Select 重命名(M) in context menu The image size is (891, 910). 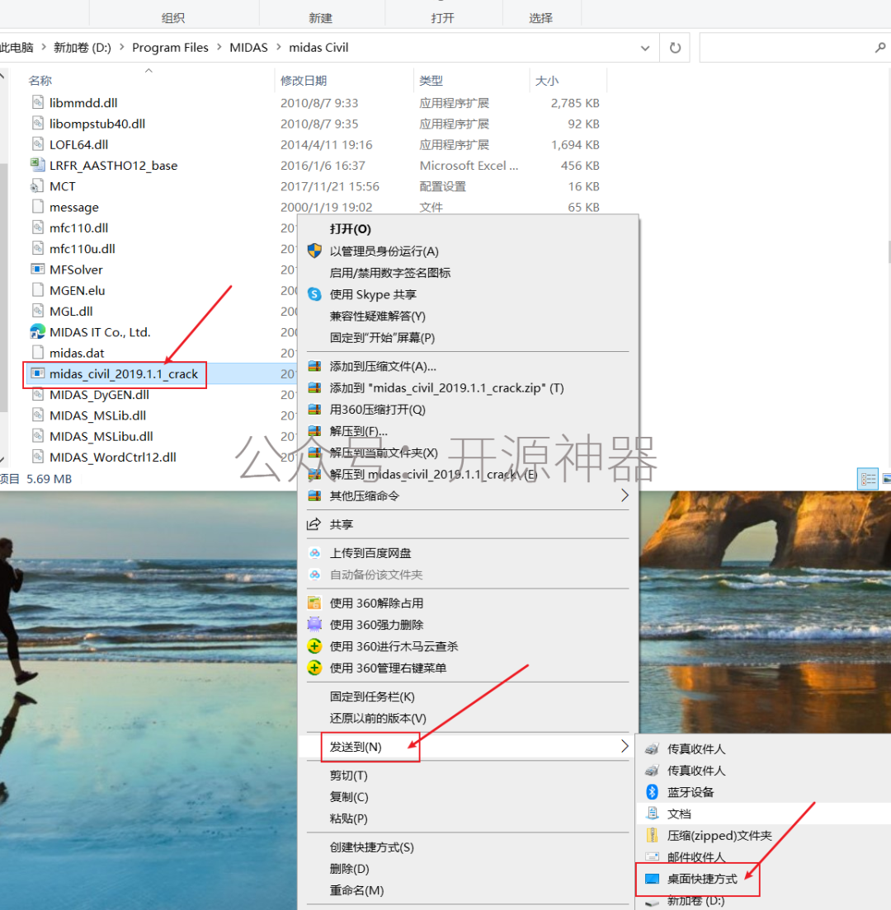coord(356,890)
